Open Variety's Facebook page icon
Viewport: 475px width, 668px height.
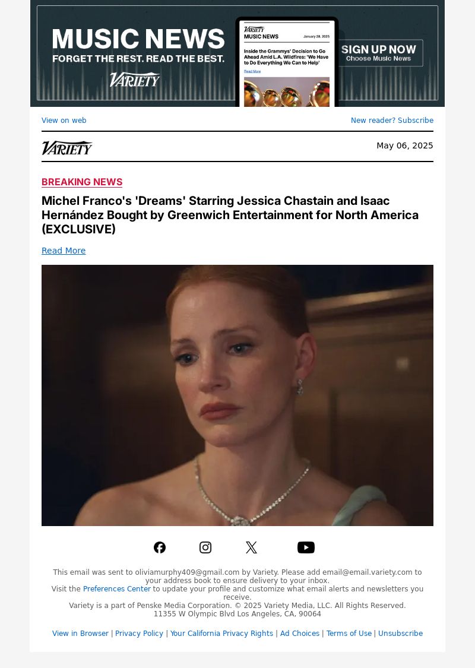160,547
